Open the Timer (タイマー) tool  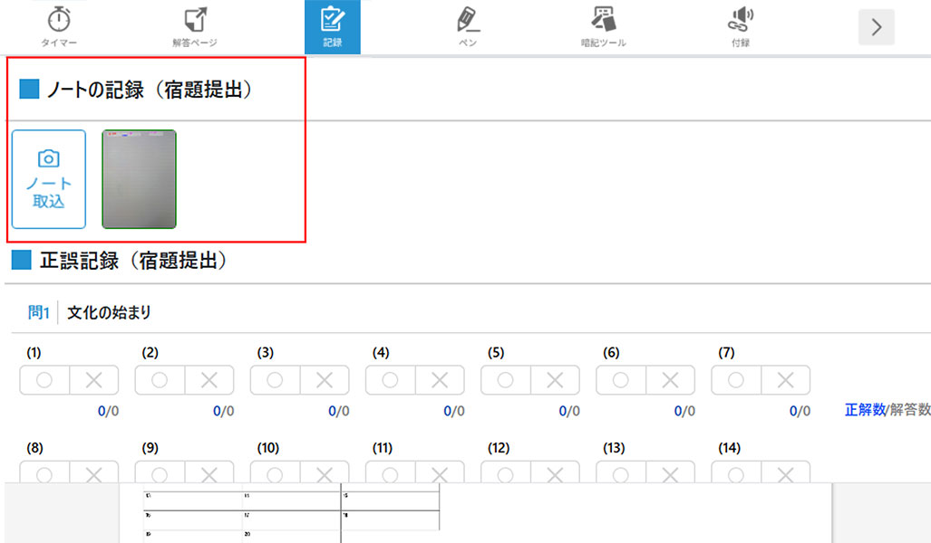59,26
